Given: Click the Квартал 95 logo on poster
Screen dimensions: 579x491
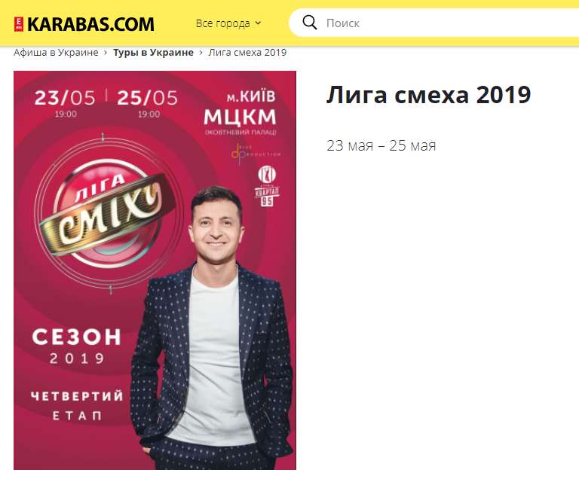Looking at the screenshot, I should (267, 185).
